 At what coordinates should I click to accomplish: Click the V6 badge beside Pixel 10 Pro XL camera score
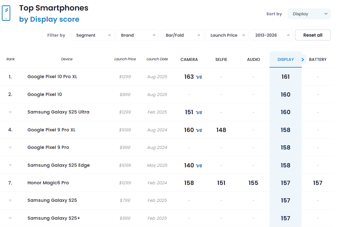[199, 77]
